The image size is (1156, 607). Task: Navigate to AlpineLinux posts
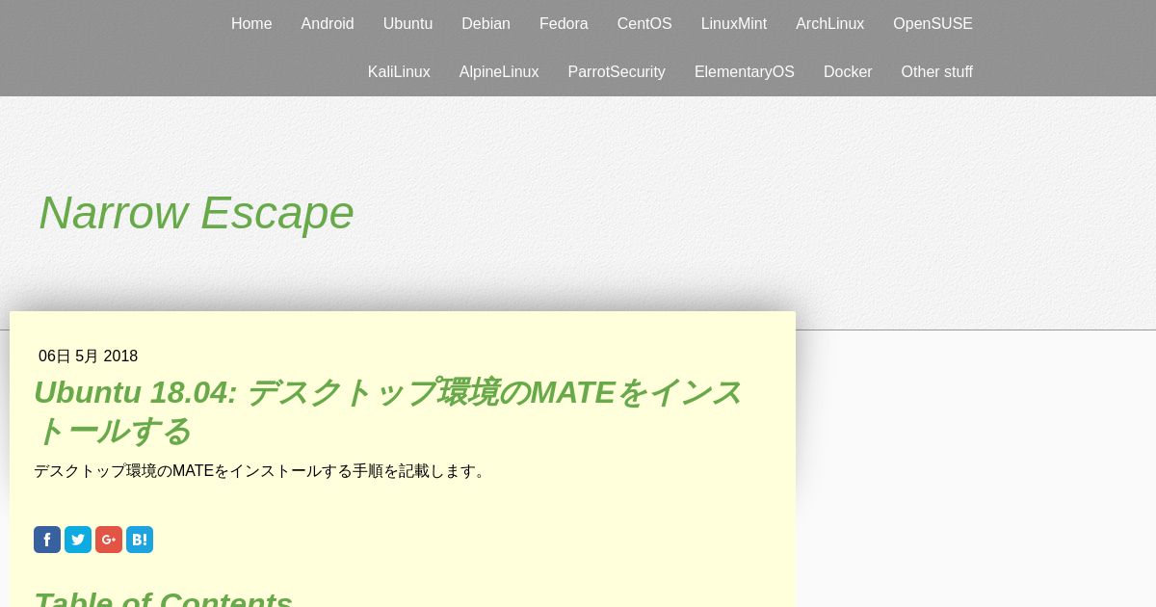coord(499,72)
